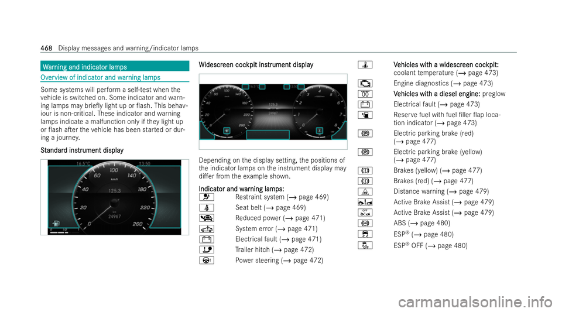This screenshot has width=562, height=312.
Task: Click the Power steering warning icon
Action: coord(207,260)
